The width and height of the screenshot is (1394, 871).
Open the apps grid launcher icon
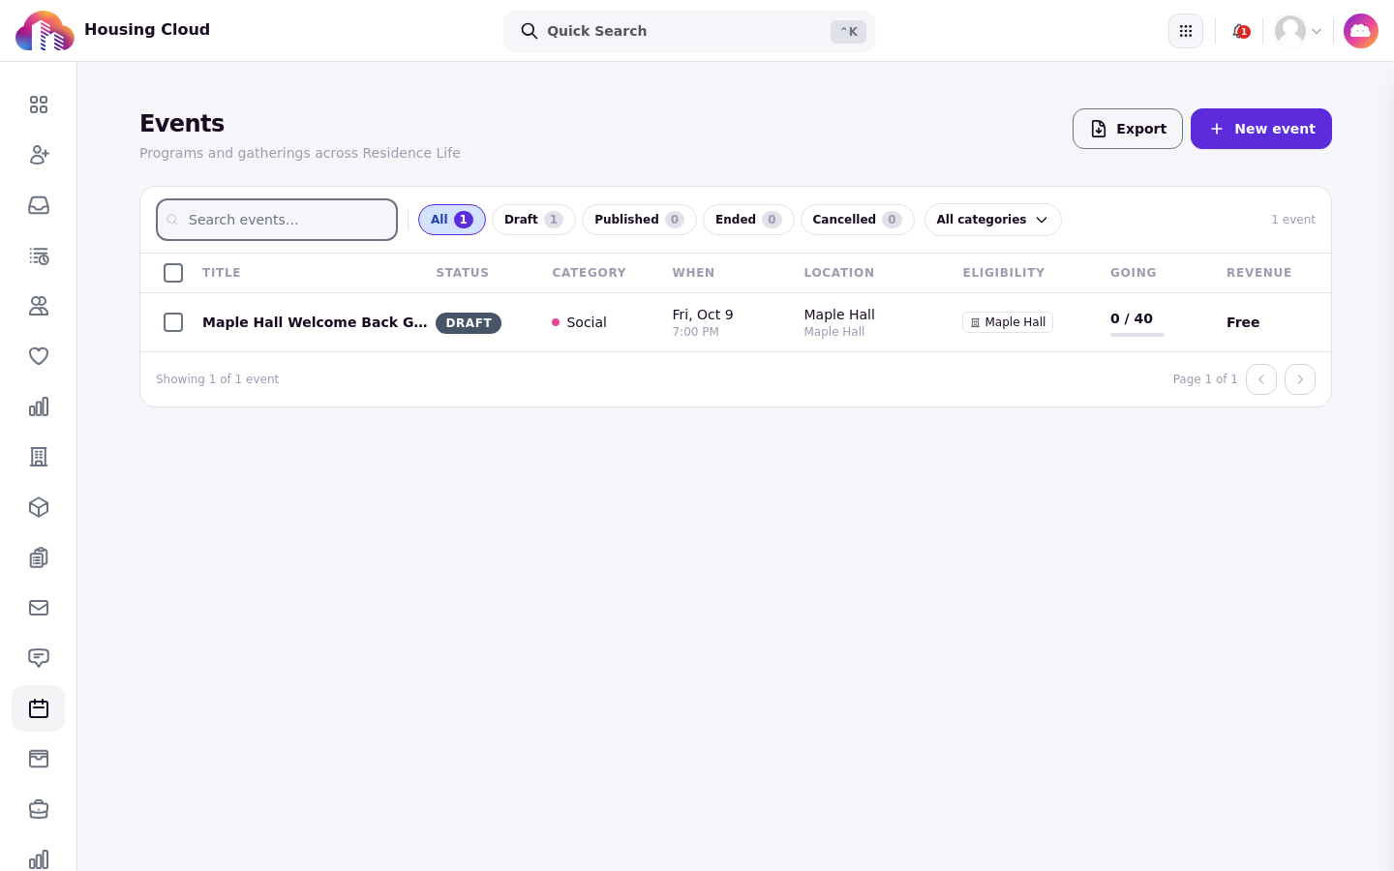[1186, 31]
